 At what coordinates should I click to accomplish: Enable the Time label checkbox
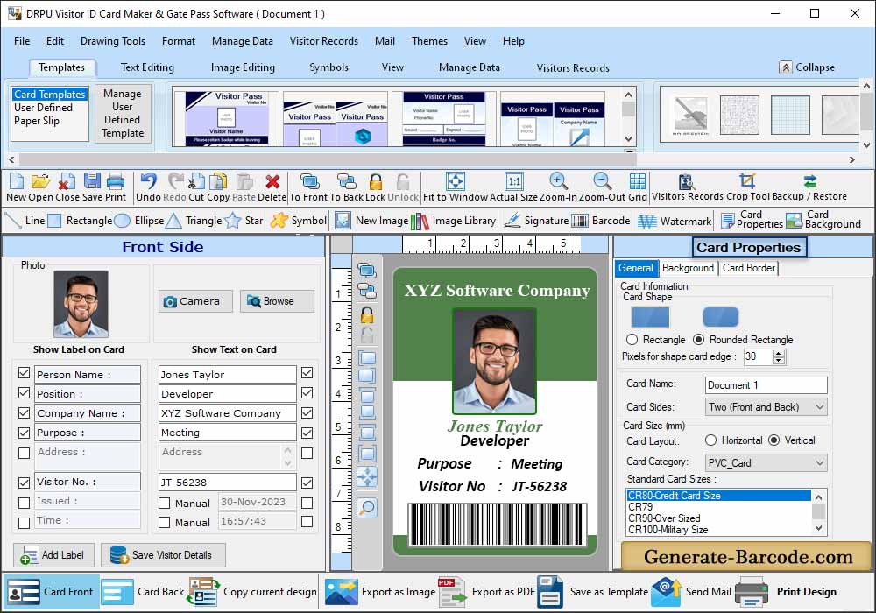click(x=24, y=523)
